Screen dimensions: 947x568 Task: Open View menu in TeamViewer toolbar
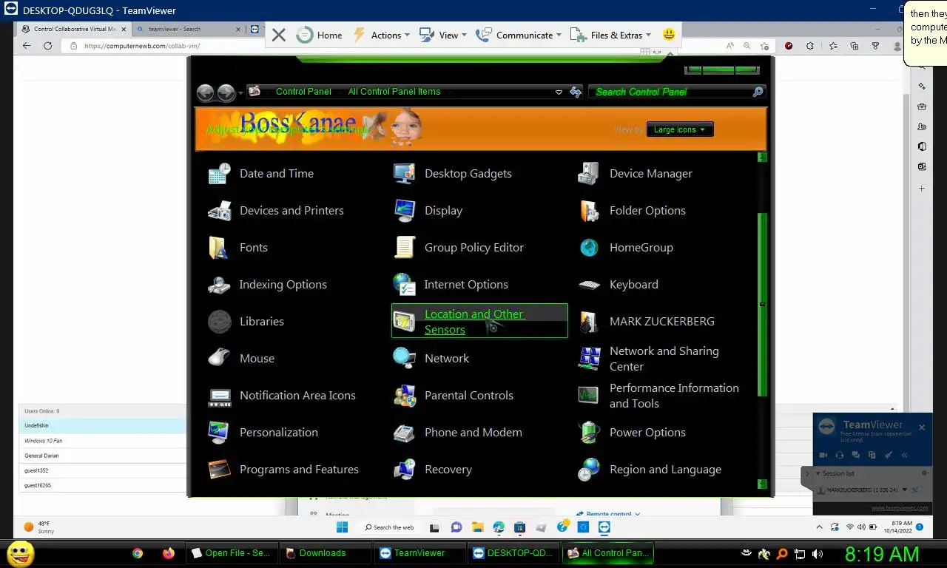pos(443,35)
